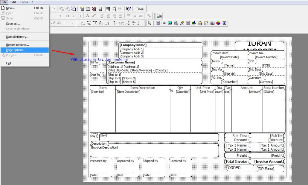Select the arrow Select objects tool

click(150, 23)
